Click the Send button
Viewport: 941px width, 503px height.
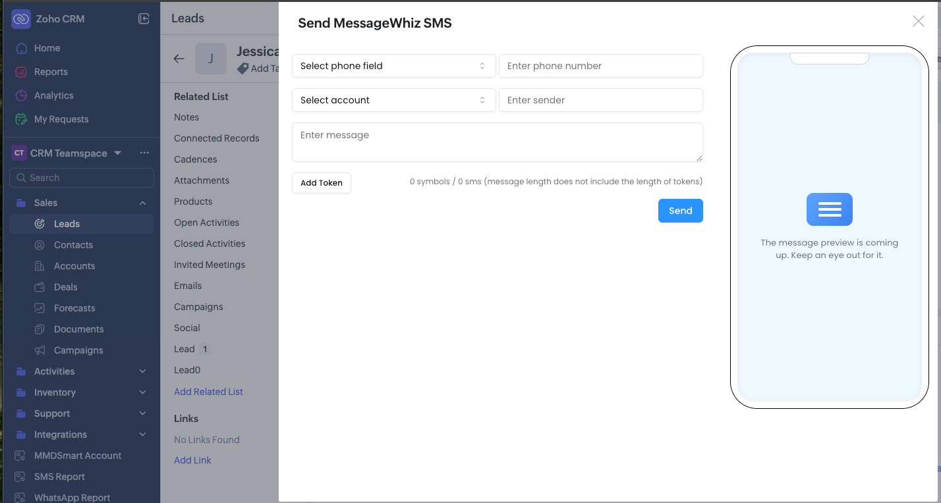click(x=681, y=211)
